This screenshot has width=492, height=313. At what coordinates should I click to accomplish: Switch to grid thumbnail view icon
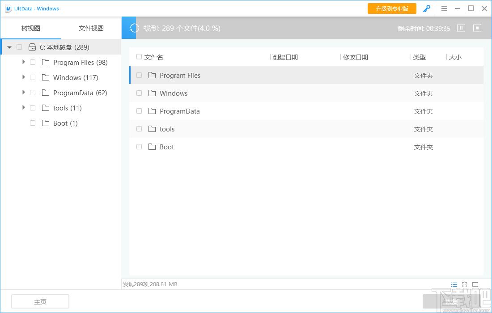[x=464, y=284]
